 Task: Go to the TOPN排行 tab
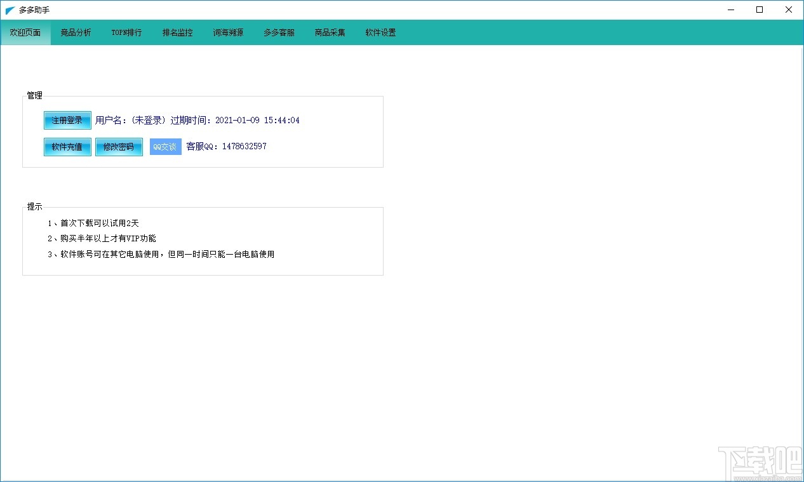pos(127,32)
